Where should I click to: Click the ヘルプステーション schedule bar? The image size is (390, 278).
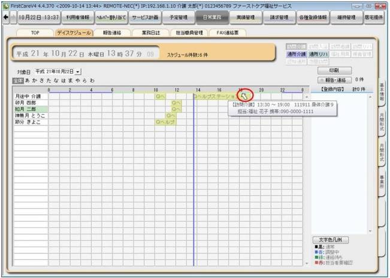point(216,96)
